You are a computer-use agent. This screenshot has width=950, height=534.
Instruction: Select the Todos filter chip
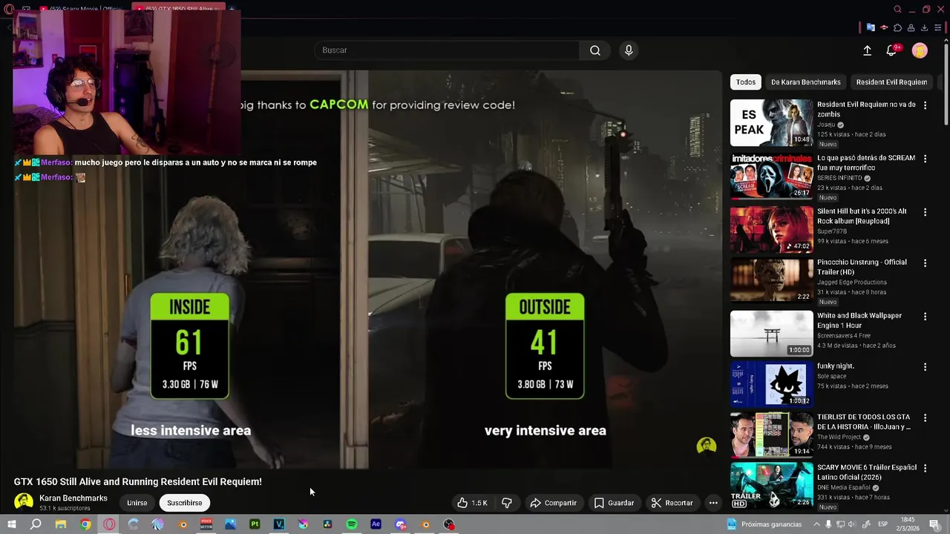coord(746,82)
